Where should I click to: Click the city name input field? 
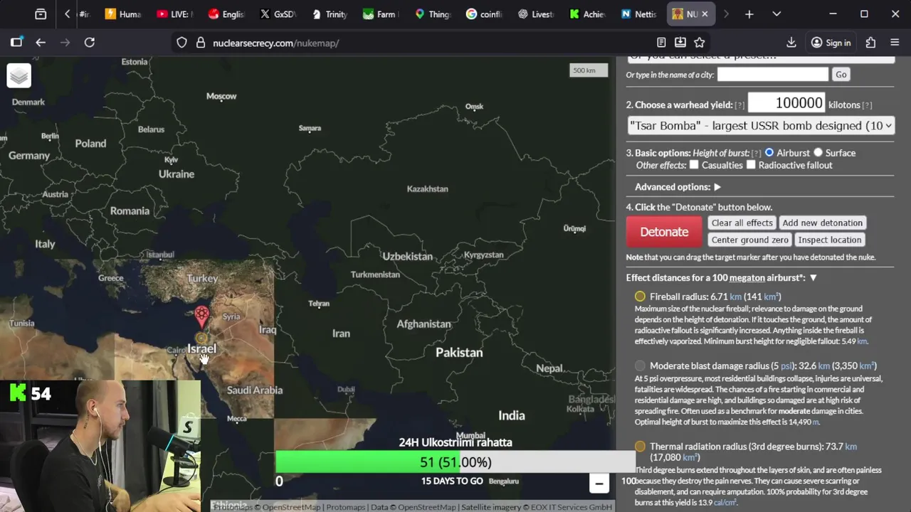(773, 74)
